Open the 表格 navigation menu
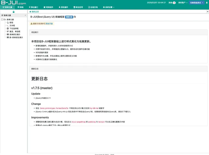209x155 pixels. tap(21, 7)
